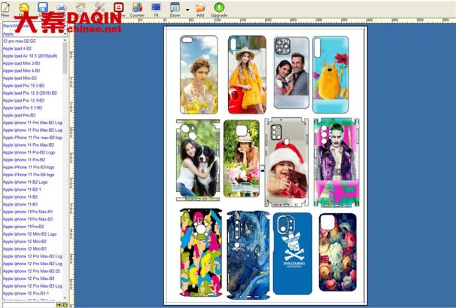The height and width of the screenshot is (308, 456).
Task: Expand the Zoom dropdown arrow
Action: [x=187, y=9]
